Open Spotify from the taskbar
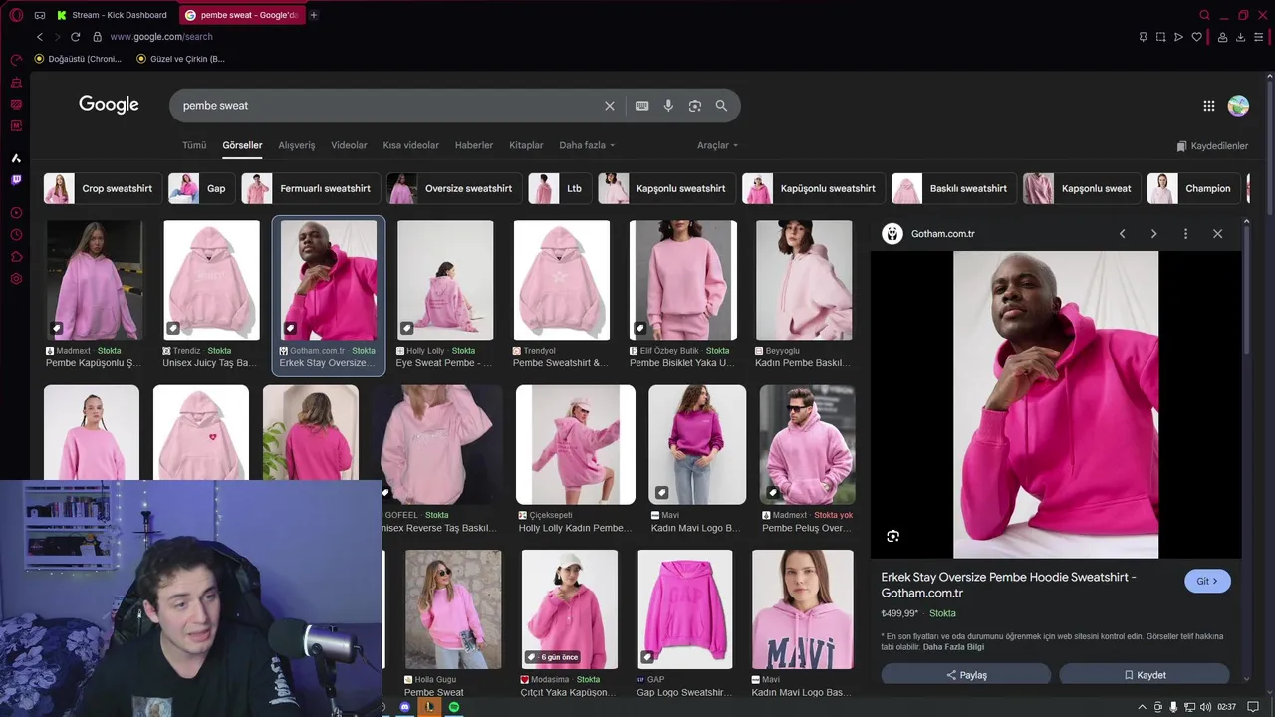1275x717 pixels. coord(454,707)
